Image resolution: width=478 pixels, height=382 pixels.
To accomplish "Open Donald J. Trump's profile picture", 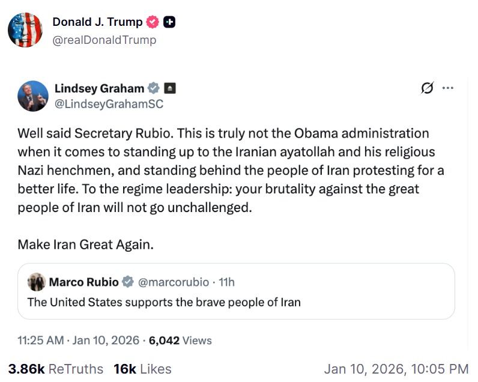I will [25, 29].
